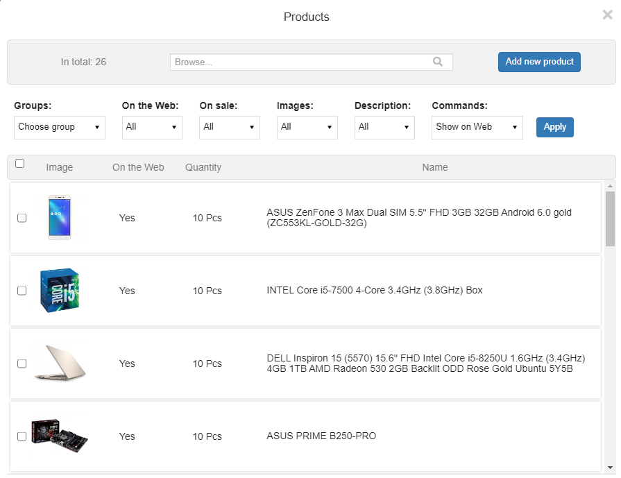Click the Image column header
This screenshot has width=621, height=478.
(x=60, y=167)
